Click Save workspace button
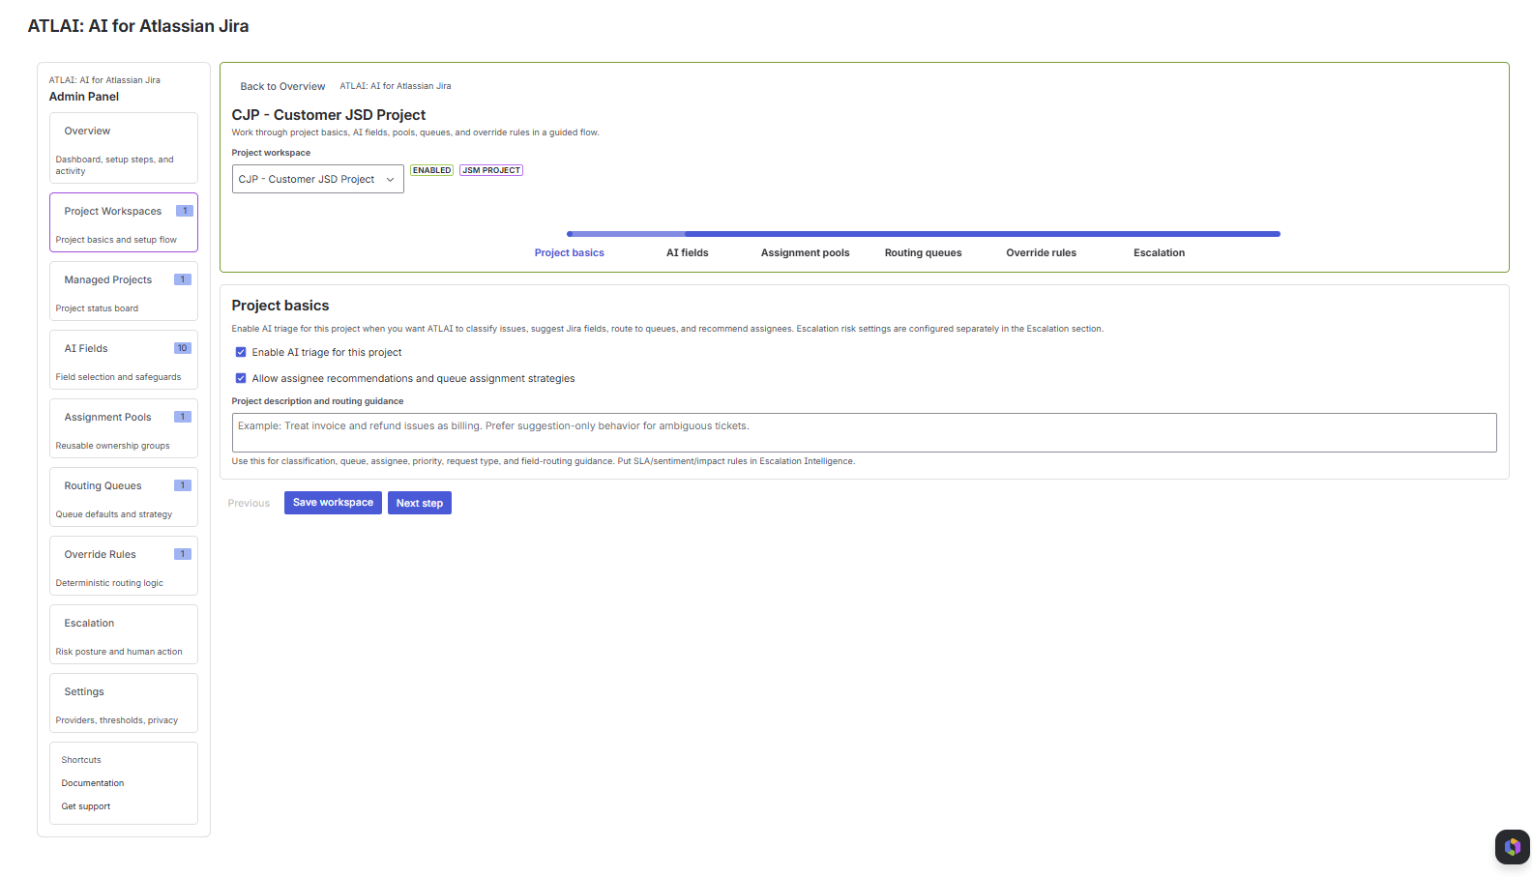The width and height of the screenshot is (1532, 877). [333, 503]
